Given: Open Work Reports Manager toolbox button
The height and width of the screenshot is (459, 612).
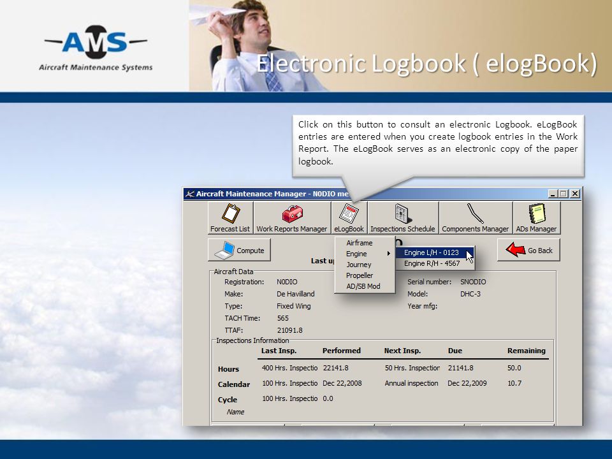Looking at the screenshot, I should click(x=292, y=218).
